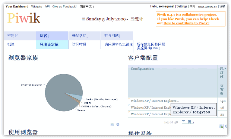Screen dimensions: 231x139
Task: Click the www.gznow.cn website name
Action: 208,7
